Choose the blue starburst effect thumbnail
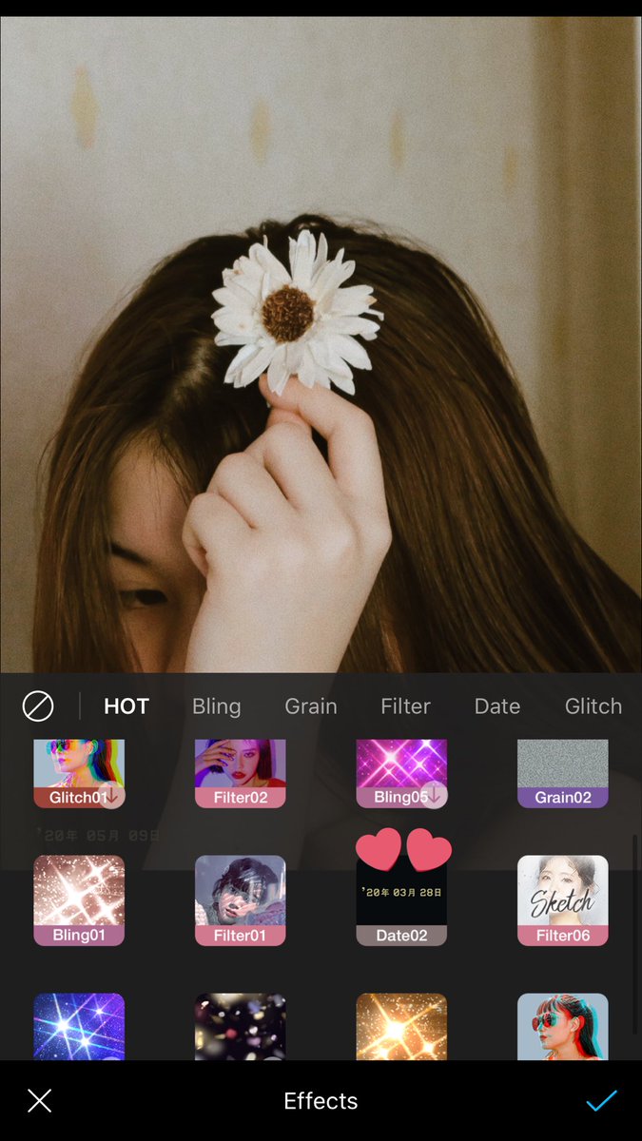This screenshot has width=642, height=1141. pos(79,1027)
